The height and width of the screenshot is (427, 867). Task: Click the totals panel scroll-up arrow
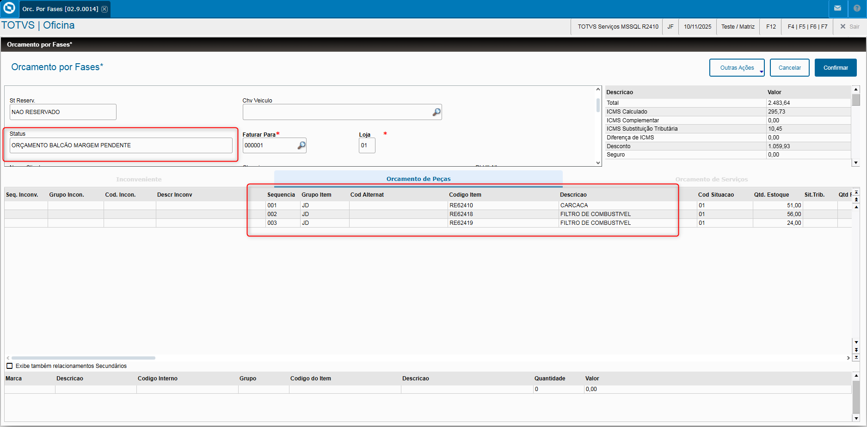(856, 90)
